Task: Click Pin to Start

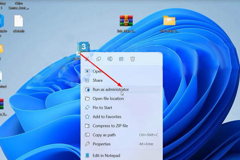Action: coord(102,107)
